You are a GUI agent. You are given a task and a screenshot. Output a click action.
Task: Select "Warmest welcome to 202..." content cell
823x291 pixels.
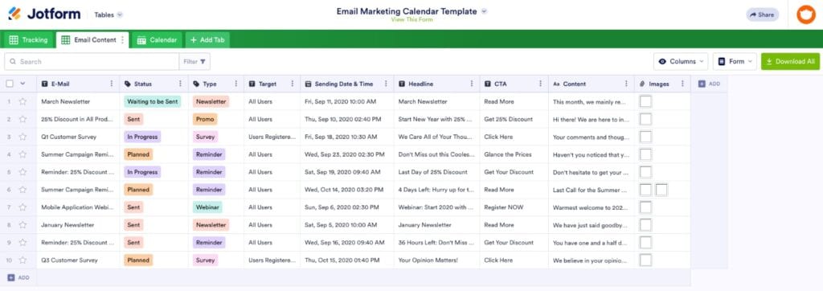coord(591,207)
